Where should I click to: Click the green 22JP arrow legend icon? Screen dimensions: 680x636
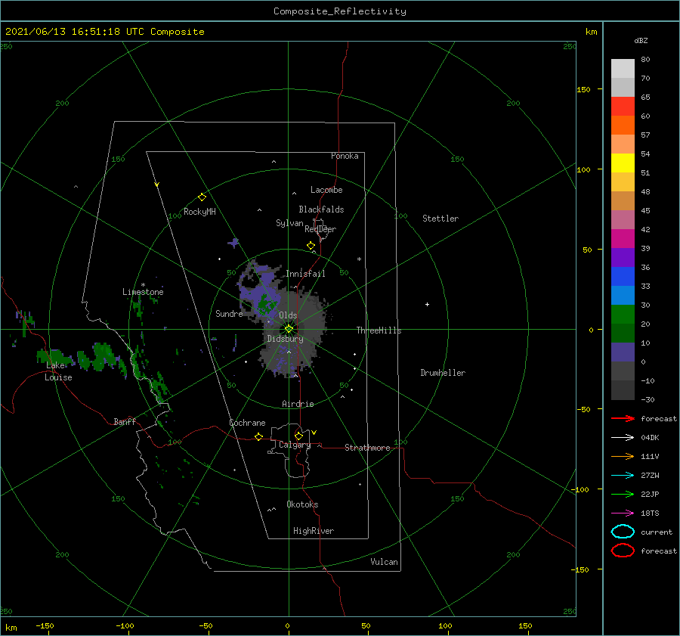tap(623, 494)
